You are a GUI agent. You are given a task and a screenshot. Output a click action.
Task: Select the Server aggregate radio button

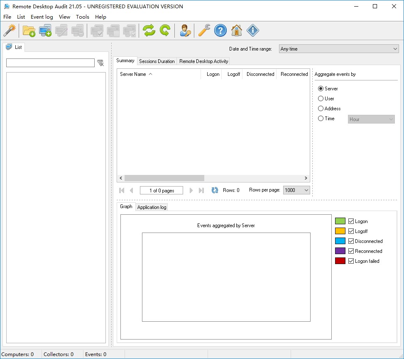(x=321, y=88)
